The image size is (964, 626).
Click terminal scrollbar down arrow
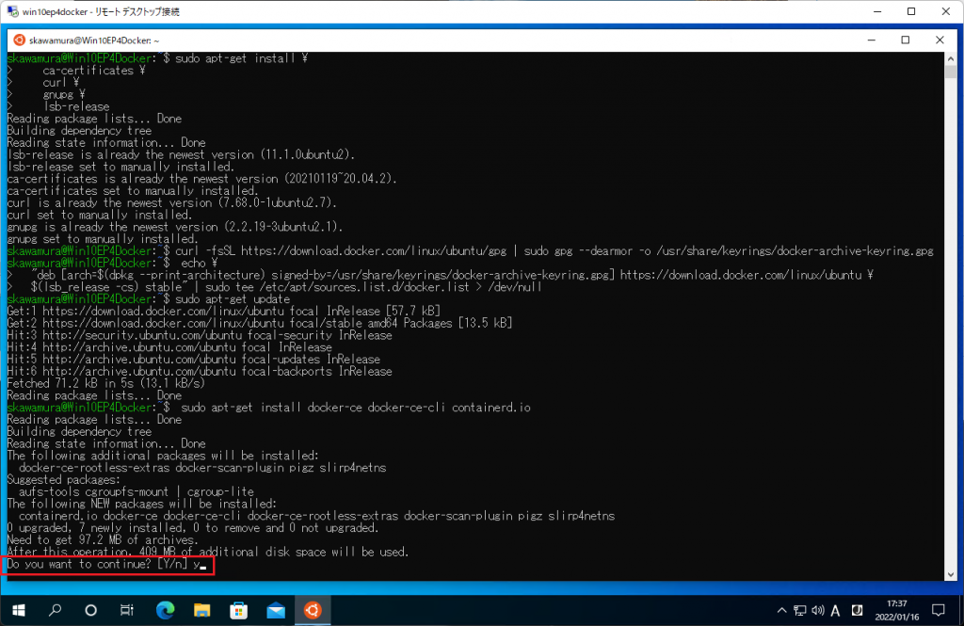click(x=951, y=574)
